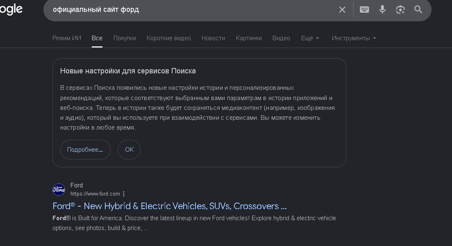Clear the search query with the X icon

[x=342, y=9]
